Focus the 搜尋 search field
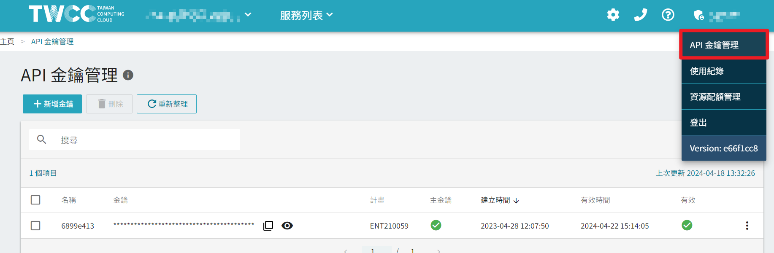This screenshot has height=253, width=774. tap(135, 140)
